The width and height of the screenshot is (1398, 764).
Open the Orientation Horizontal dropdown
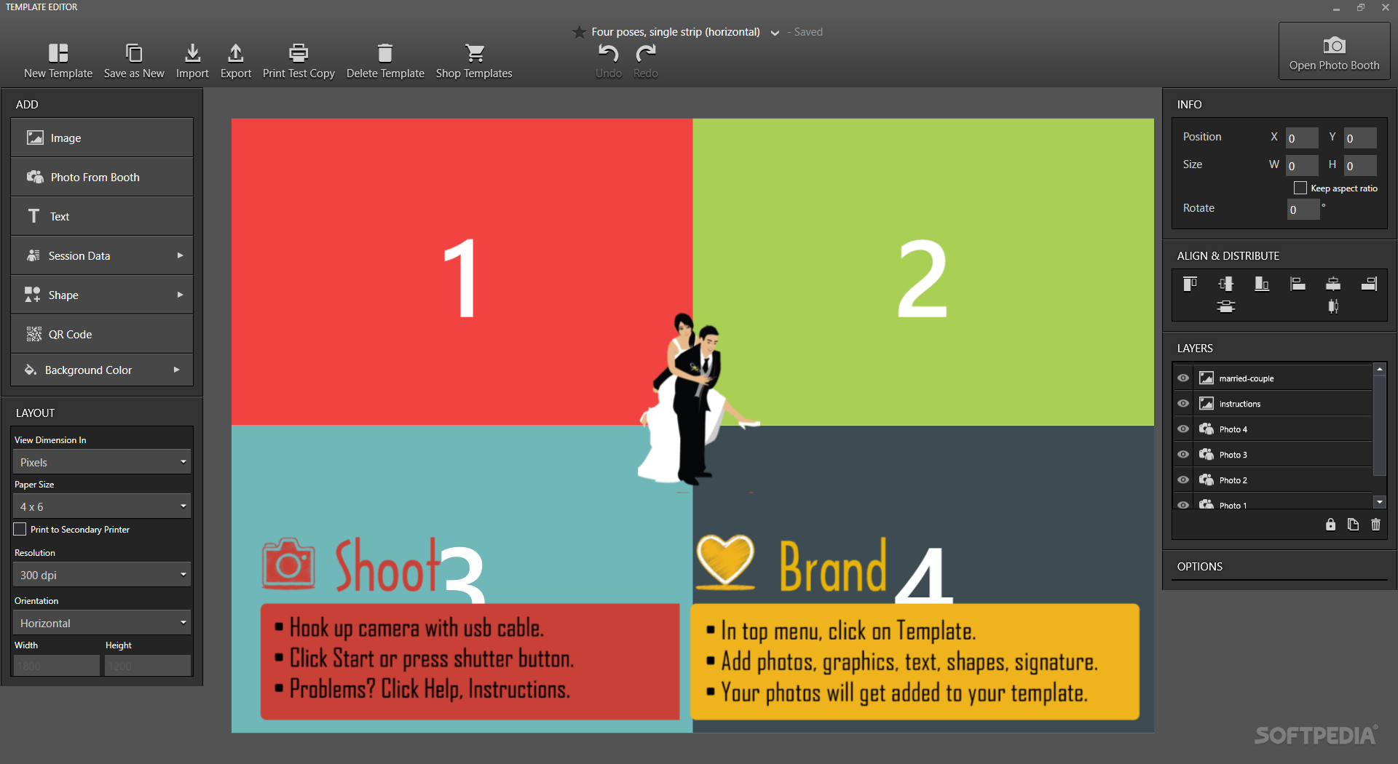tap(102, 623)
